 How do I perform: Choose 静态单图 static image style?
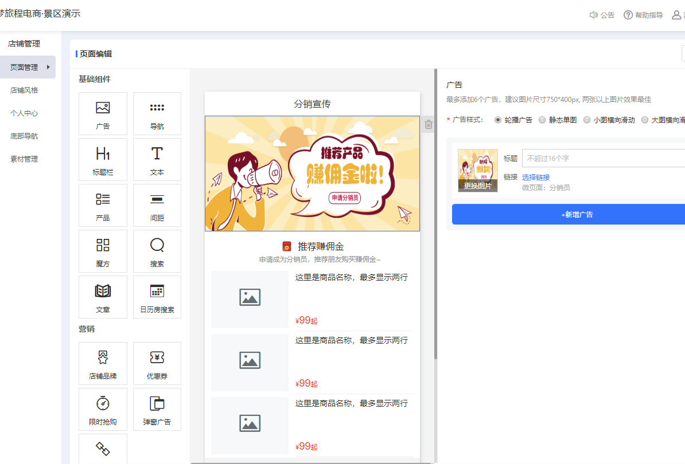[542, 120]
